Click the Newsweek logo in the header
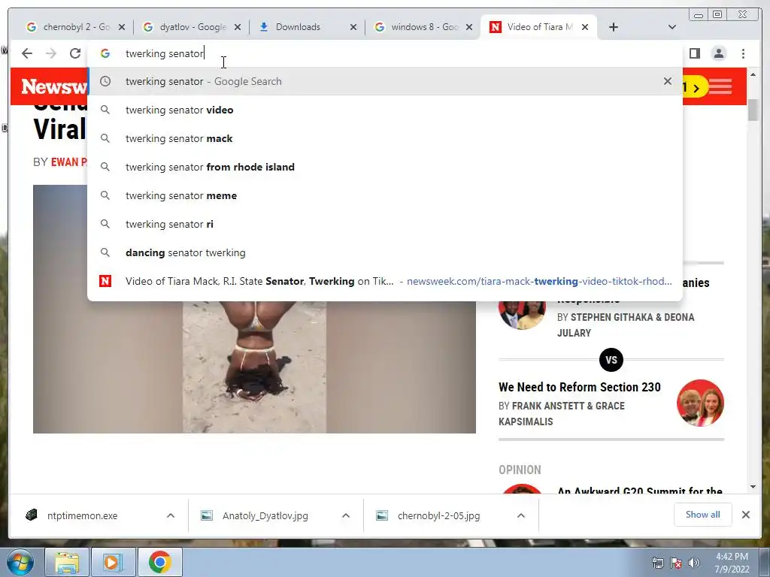The height and width of the screenshot is (577, 770). (54, 87)
